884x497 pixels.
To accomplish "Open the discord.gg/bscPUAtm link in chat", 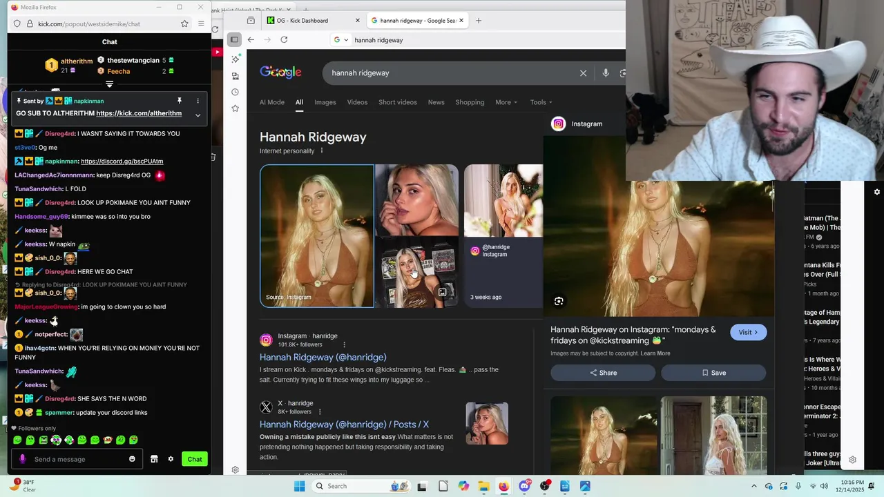I will [x=122, y=161].
